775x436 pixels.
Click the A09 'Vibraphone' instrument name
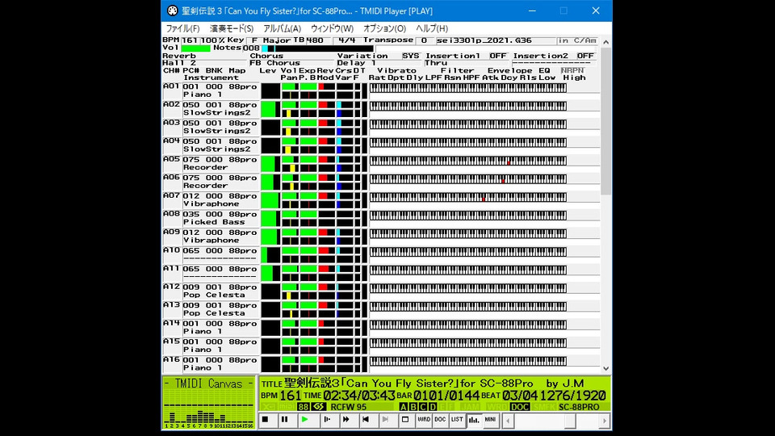coord(211,241)
